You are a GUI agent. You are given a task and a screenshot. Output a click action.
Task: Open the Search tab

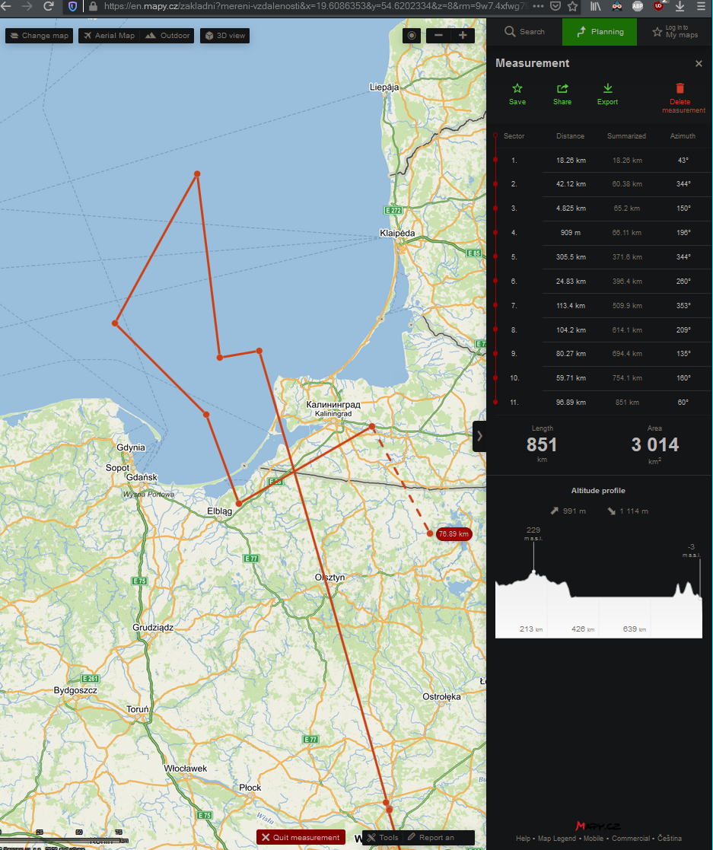(x=524, y=32)
